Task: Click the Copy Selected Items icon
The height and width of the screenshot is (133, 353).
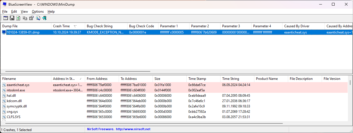Action: (25, 18)
